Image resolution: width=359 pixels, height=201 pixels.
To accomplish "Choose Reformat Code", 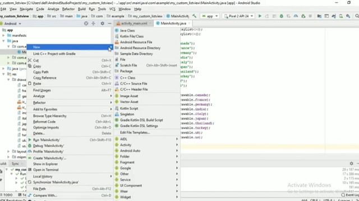I will [70, 122].
